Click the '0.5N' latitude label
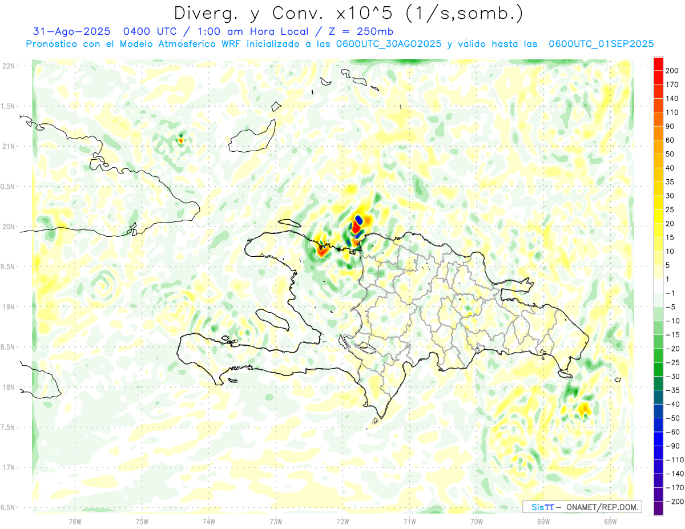The width and height of the screenshot is (685, 529). 9,187
